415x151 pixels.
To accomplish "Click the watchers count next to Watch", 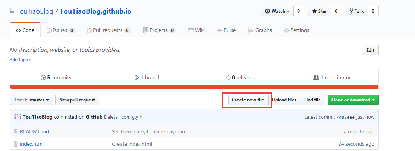I will coord(299,11).
